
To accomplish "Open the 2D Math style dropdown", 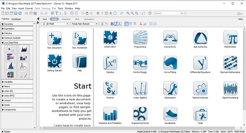I will click(55, 24).
